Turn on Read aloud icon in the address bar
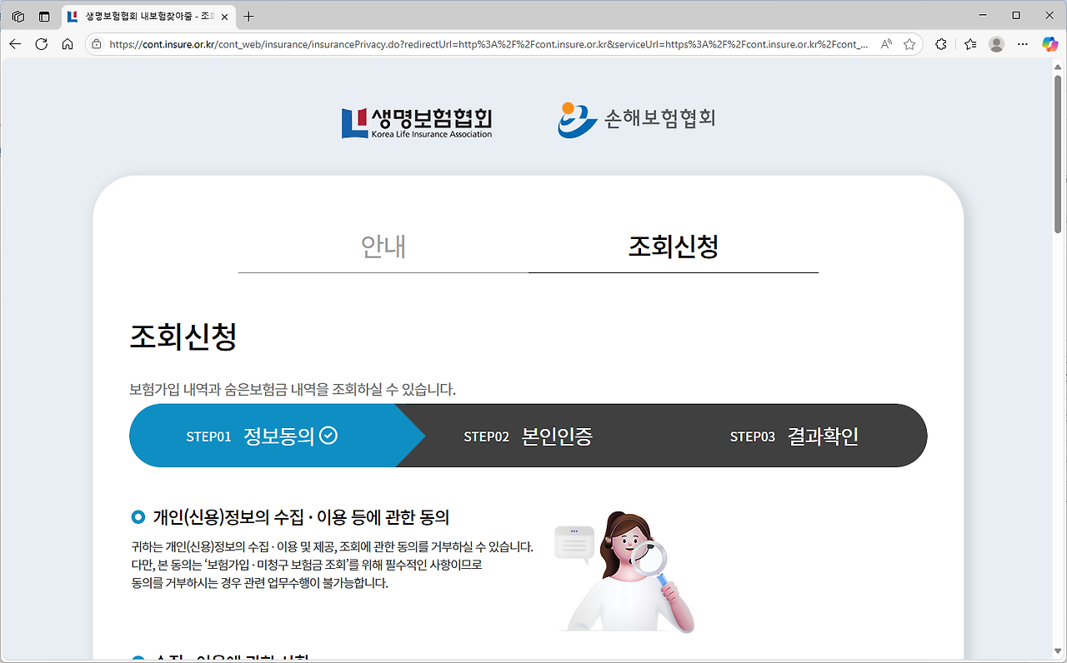Viewport: 1067px width, 663px height. (887, 44)
